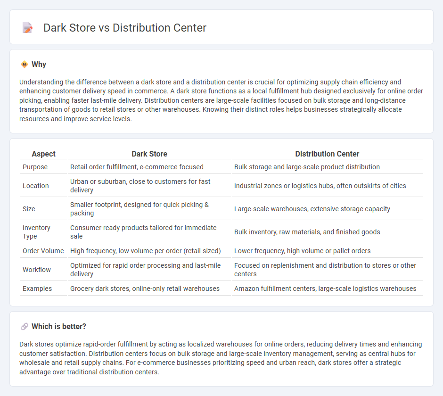Click cell Large-scale warehouses, extensive storage capacity

coord(327,209)
